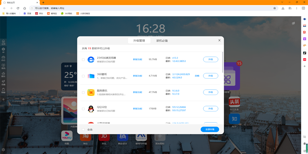Screen dimensions: 308x154
Task: Click the QQ32位 penguin app icon
Action: pos(91,109)
